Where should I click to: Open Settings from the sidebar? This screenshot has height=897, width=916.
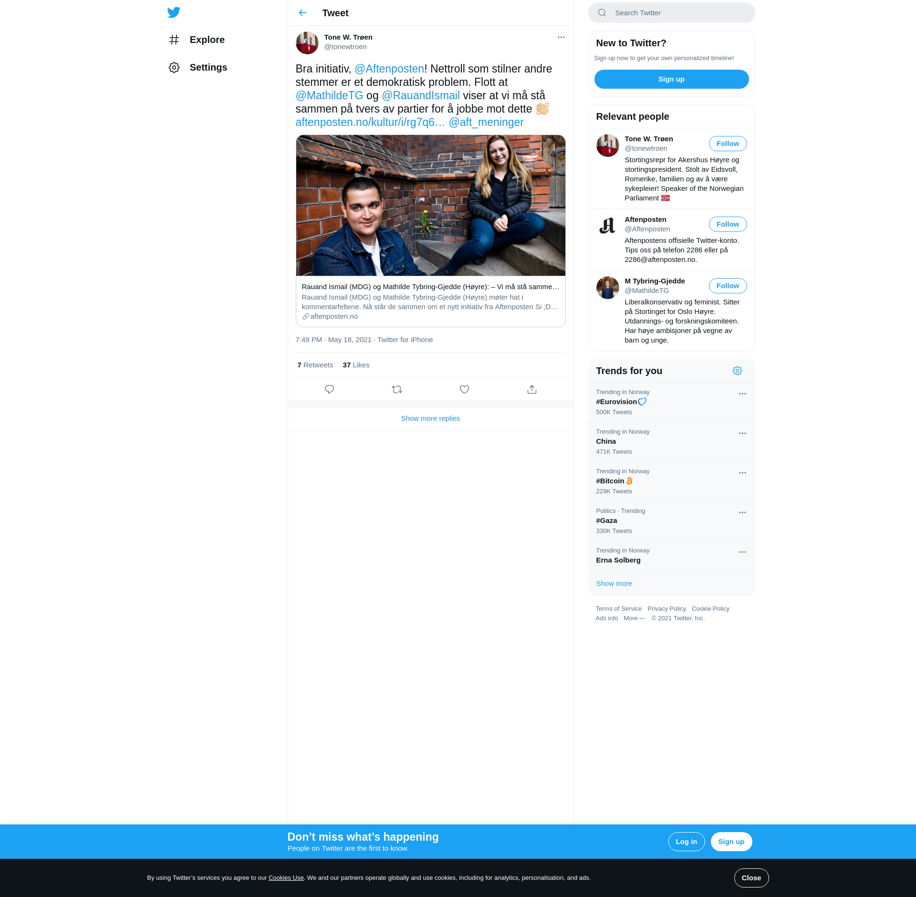coord(198,67)
